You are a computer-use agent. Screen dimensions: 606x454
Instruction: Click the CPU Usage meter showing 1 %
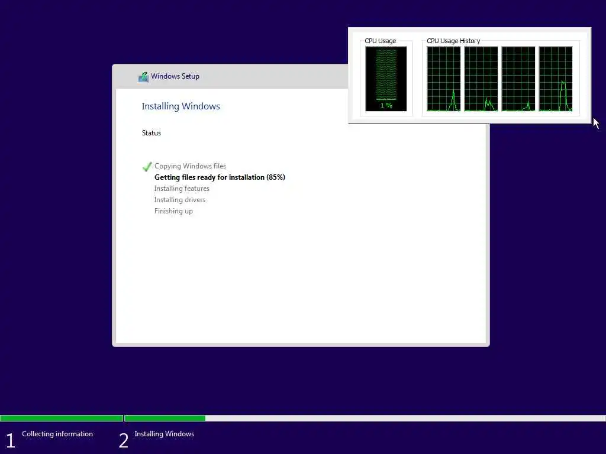point(386,79)
